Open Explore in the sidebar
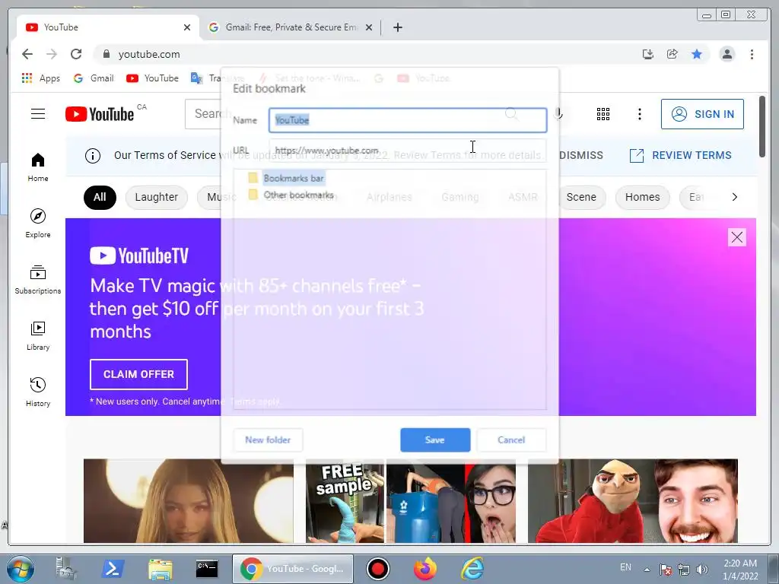 click(x=38, y=223)
